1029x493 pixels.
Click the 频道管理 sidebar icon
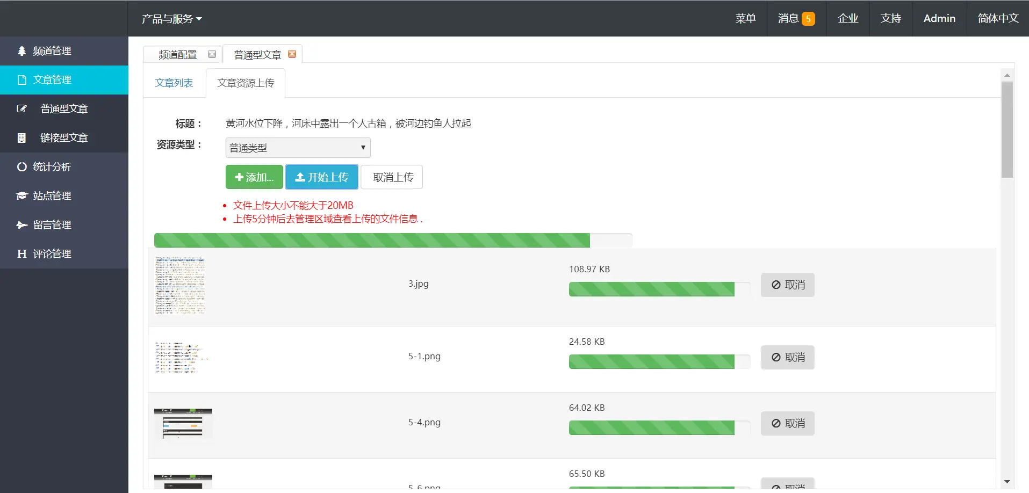coord(22,51)
